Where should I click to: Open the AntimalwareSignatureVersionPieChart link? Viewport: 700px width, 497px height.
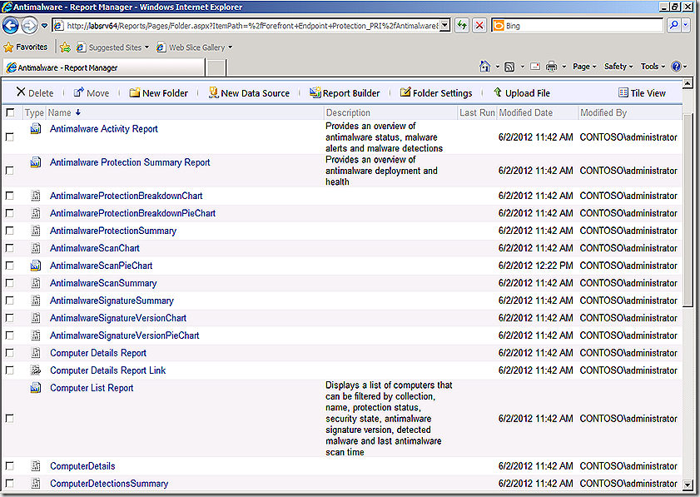click(125, 335)
